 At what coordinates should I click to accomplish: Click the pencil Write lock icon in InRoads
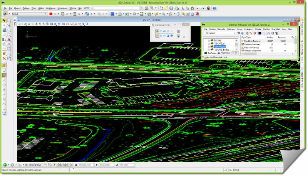[x=251, y=33]
